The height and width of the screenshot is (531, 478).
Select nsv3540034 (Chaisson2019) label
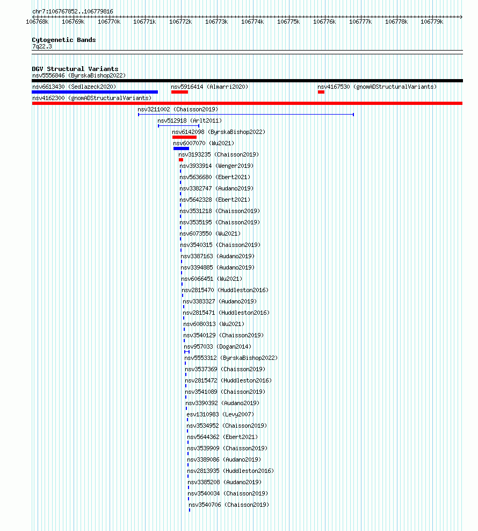pyautogui.click(x=228, y=493)
